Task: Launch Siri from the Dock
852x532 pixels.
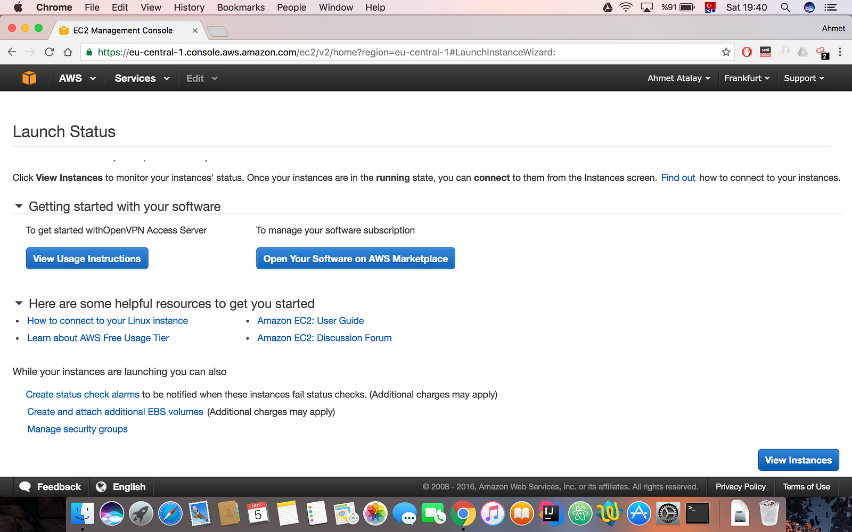Action: click(x=112, y=514)
